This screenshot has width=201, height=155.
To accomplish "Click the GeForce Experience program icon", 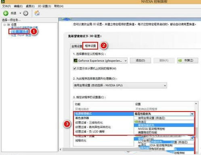I will (x=75, y=61).
